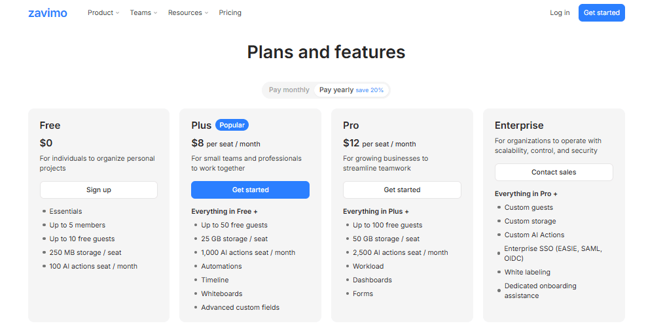Open the Teams dropdown
Viewport: 646px width, 334px height.
pos(143,12)
